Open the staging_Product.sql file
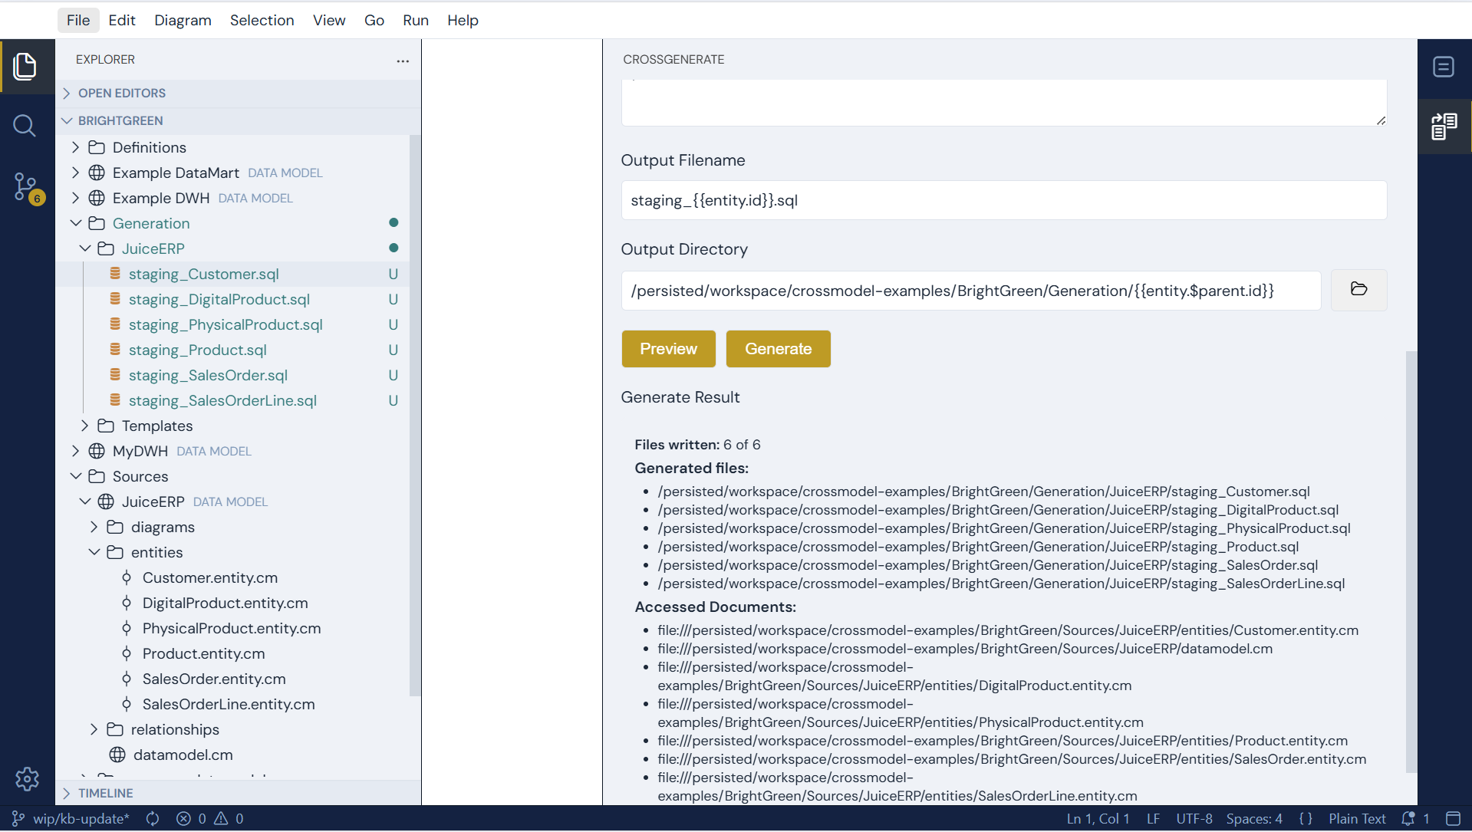 197,350
